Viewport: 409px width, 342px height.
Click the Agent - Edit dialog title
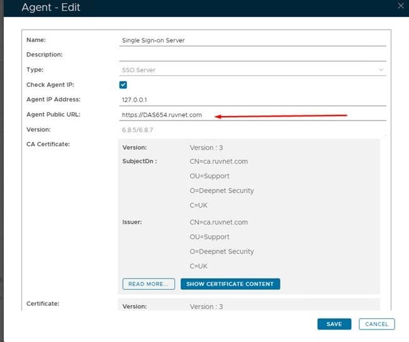point(51,8)
